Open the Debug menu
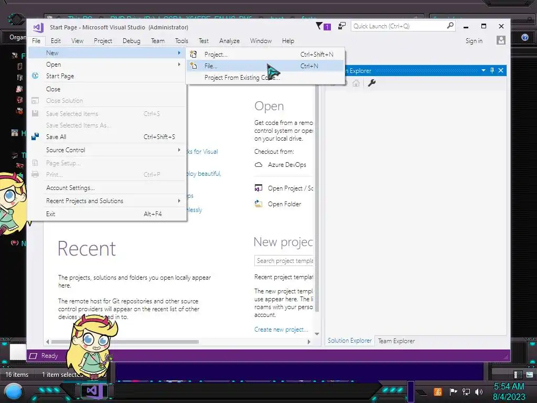Screen dimensions: 537x403 [x=132, y=41]
